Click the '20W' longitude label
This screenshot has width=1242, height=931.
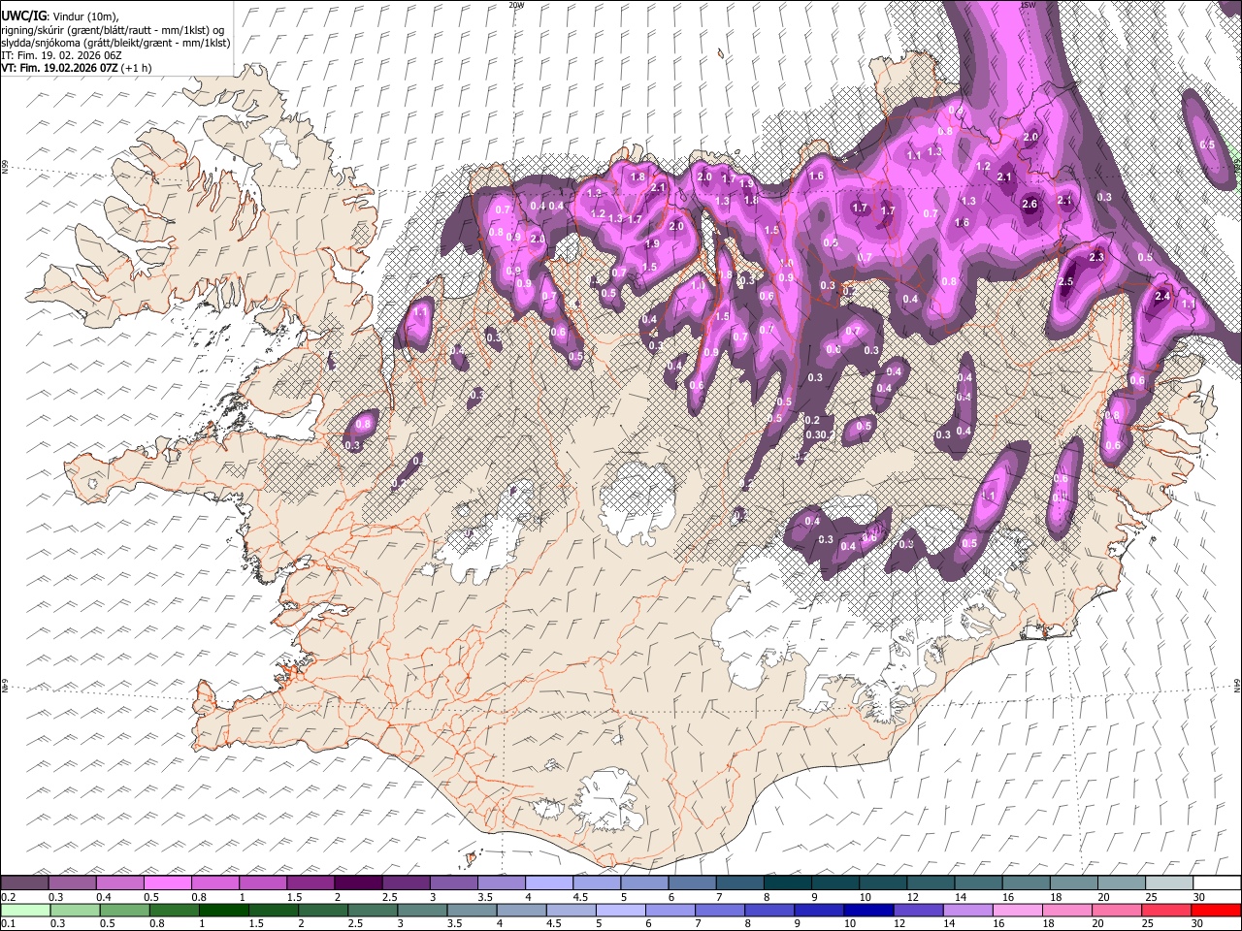516,5
